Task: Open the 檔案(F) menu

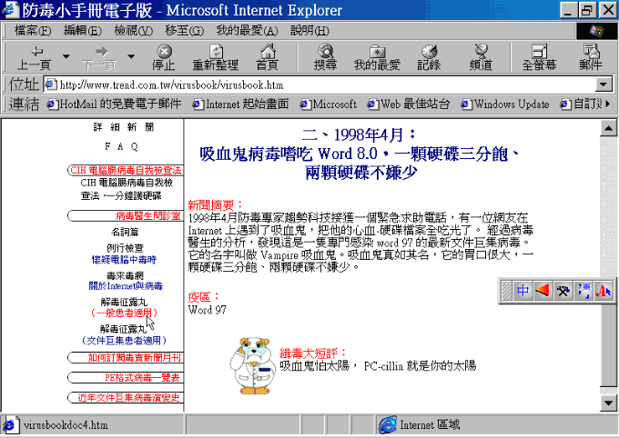Action: [33, 31]
